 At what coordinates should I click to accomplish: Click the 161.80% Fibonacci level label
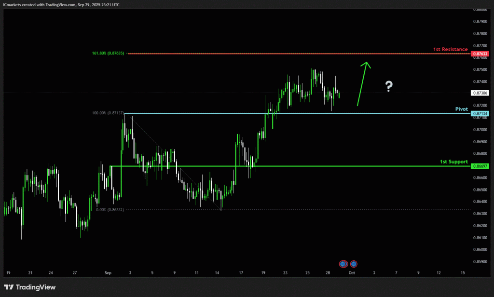(x=108, y=54)
